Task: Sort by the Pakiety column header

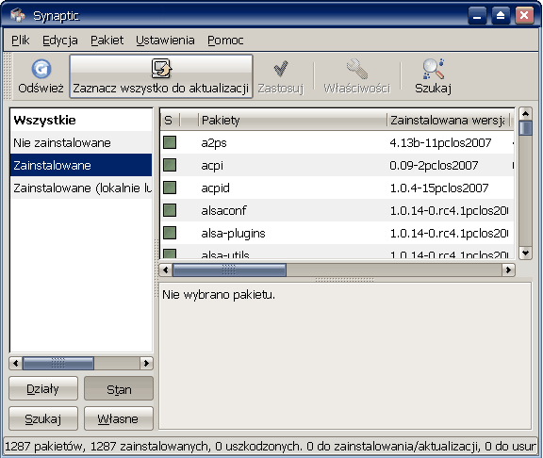Action: point(292,120)
